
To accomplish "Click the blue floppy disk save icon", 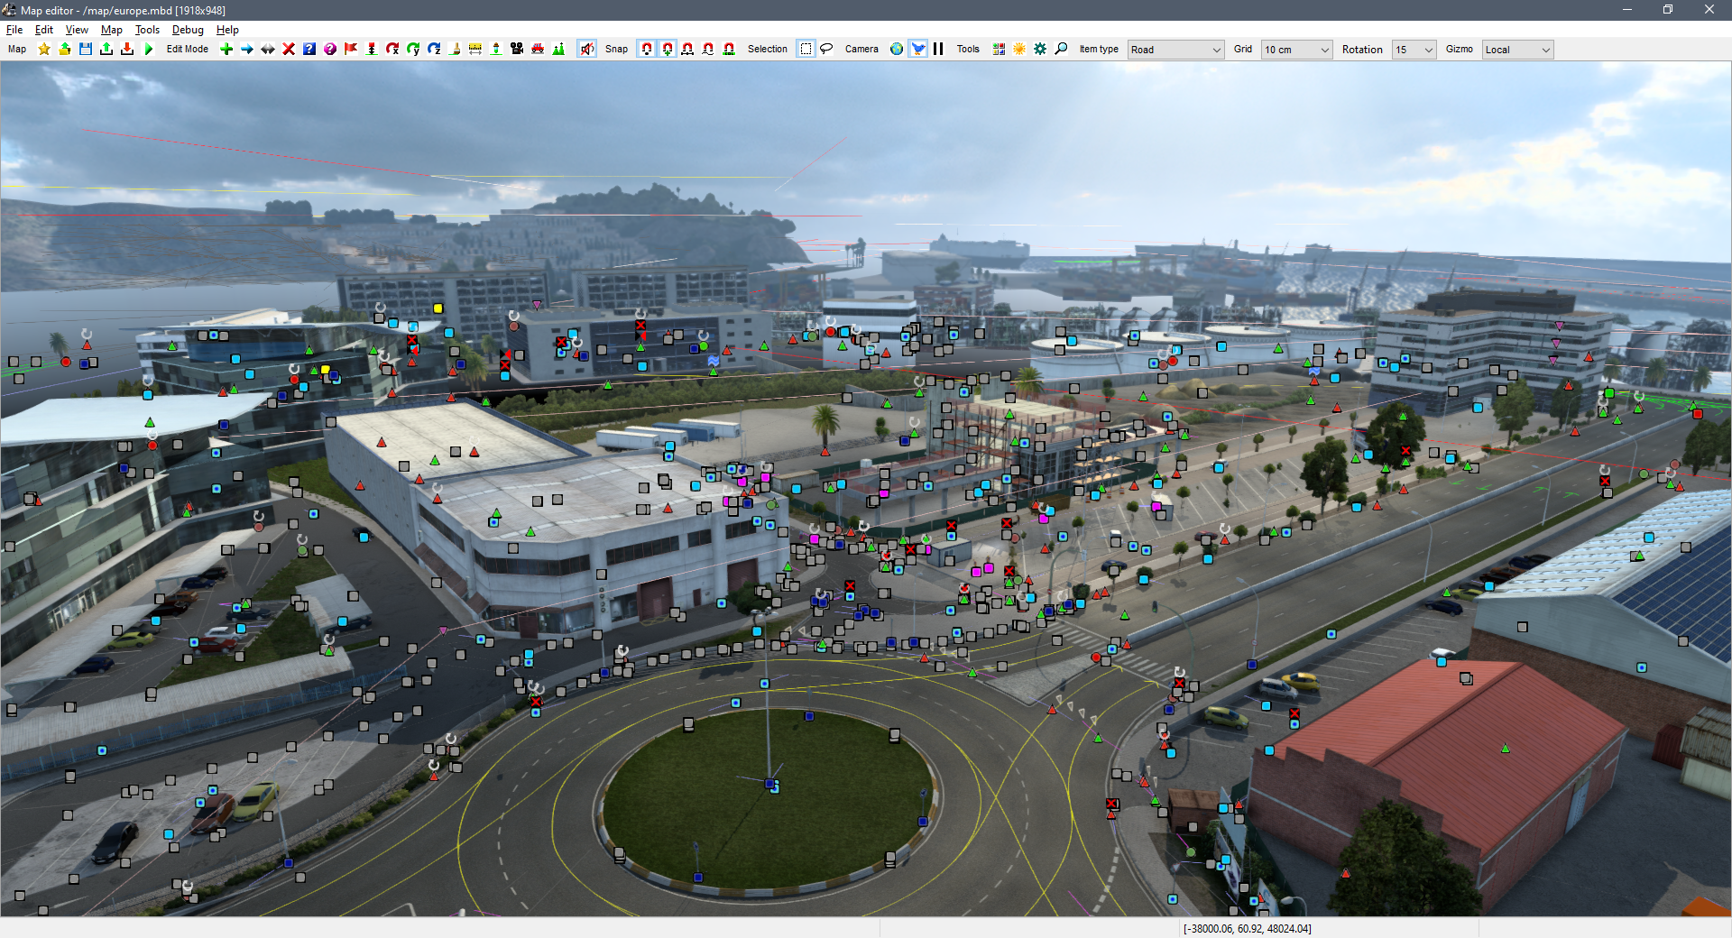I will tap(86, 50).
